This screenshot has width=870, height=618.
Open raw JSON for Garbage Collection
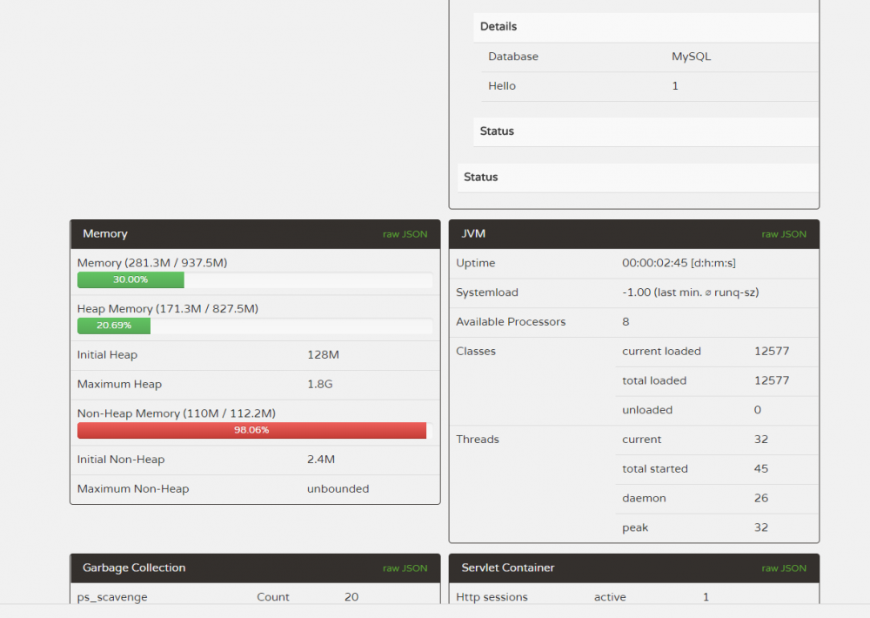coord(405,568)
